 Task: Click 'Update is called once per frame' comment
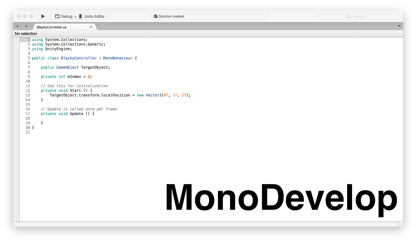pyautogui.click(x=79, y=109)
